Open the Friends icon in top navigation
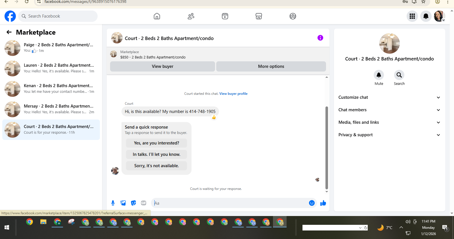454x239 pixels. pos(191,16)
